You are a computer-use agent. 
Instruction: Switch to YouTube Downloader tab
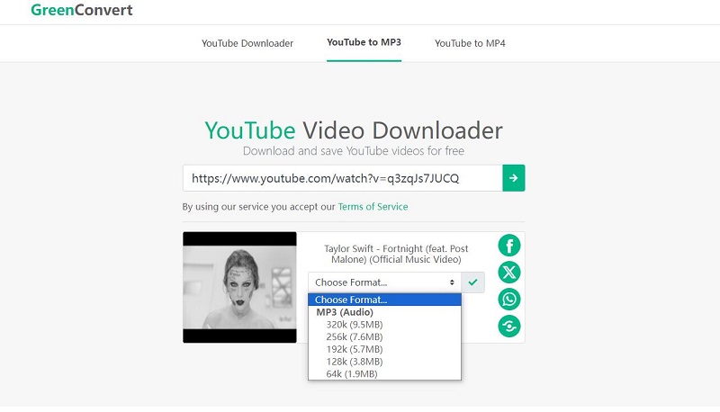[247, 43]
